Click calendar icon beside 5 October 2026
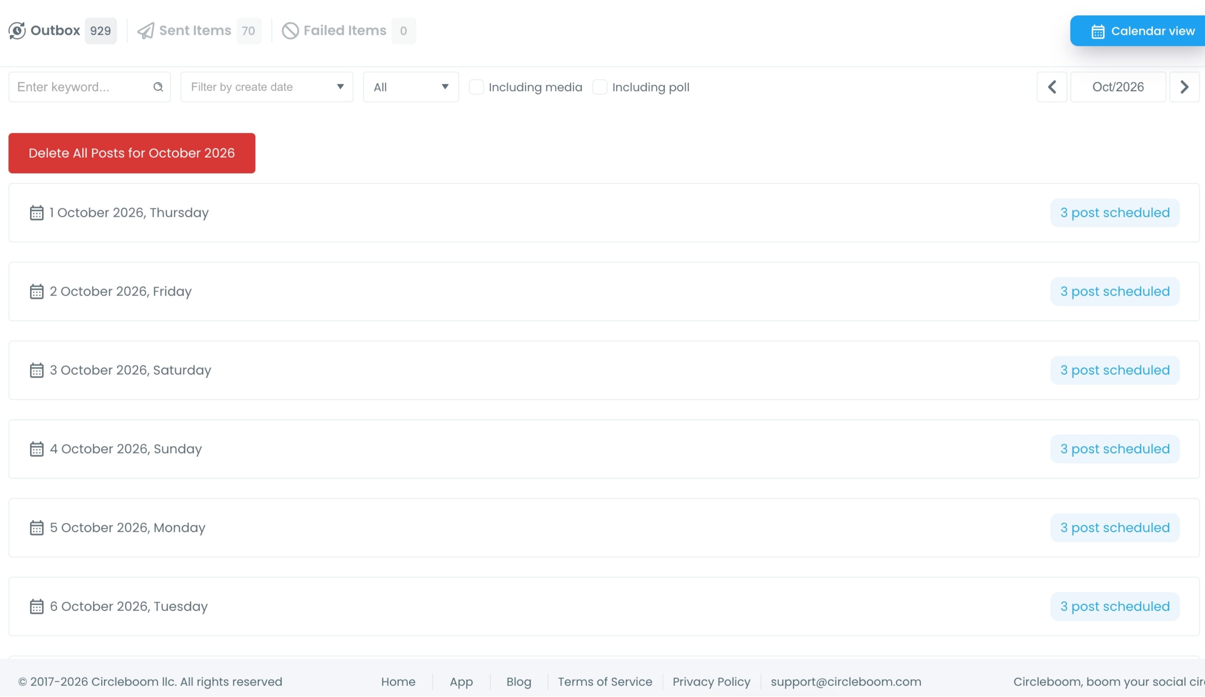The height and width of the screenshot is (697, 1205). [37, 528]
